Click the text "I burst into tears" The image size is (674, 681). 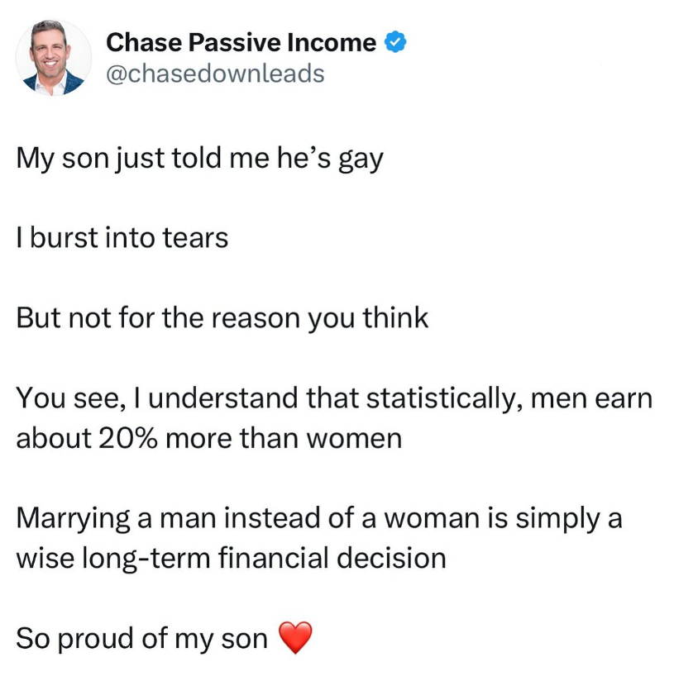coord(122,239)
